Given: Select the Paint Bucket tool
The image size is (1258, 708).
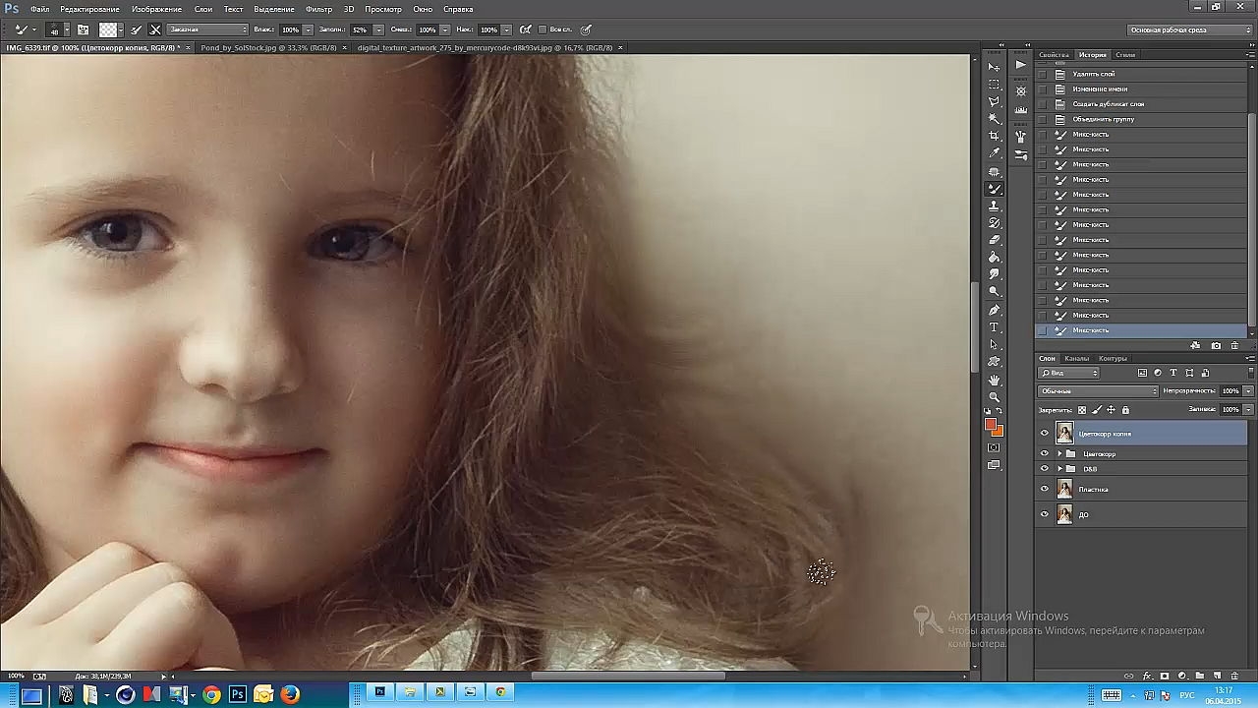Looking at the screenshot, I should click(995, 258).
